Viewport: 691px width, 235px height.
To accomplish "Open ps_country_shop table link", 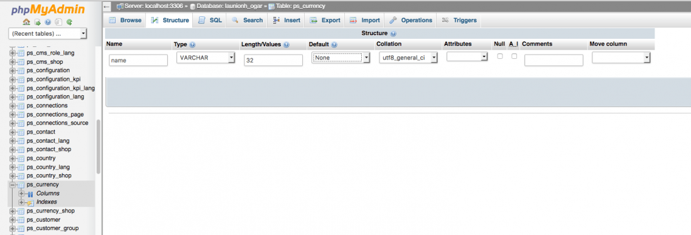I will coord(48,175).
